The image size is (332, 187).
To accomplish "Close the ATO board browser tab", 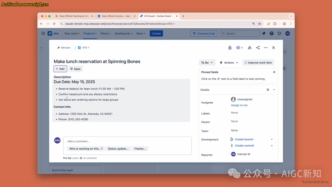I will point(177,16).
